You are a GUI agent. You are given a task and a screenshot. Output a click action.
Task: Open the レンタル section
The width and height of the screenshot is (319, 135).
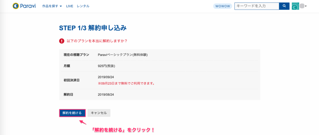[x=83, y=6]
